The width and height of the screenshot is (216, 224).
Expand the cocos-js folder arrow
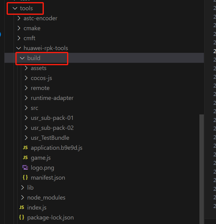click(26, 78)
